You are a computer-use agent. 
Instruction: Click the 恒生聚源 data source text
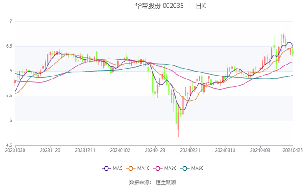[166, 182]
